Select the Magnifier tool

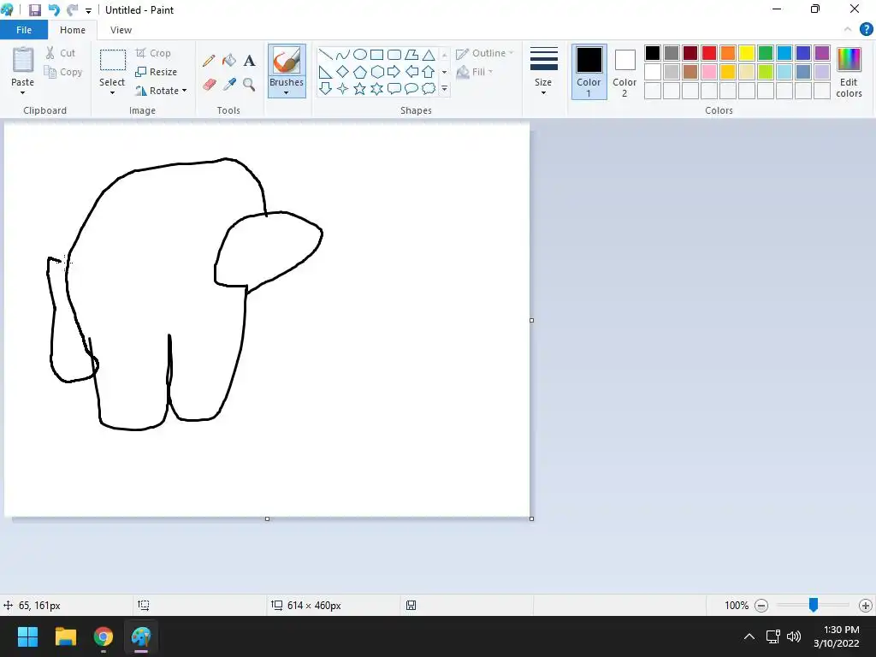pyautogui.click(x=249, y=85)
